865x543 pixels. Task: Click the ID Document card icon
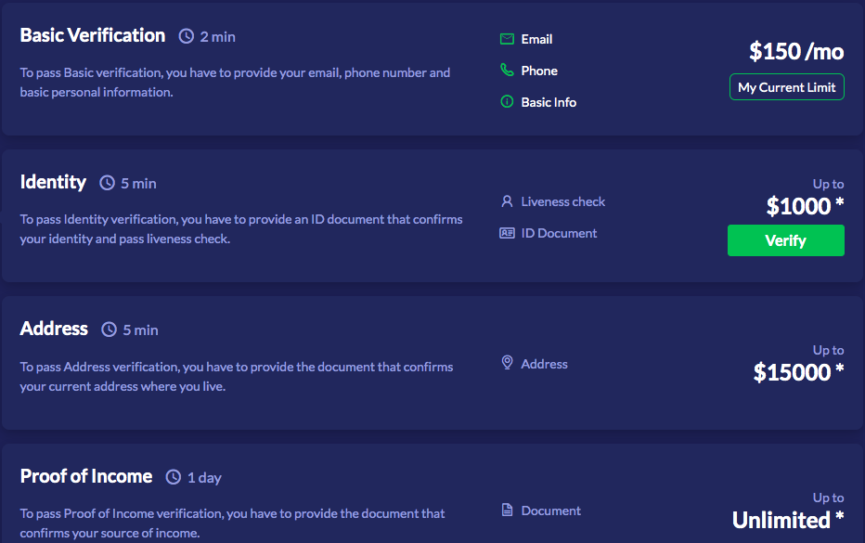507,233
